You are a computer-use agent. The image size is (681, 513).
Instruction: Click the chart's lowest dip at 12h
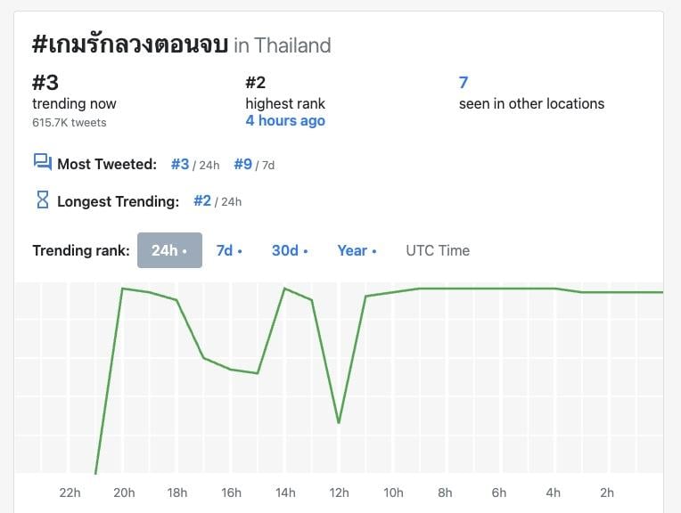[339, 422]
